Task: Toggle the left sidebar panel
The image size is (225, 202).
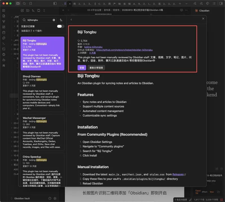Action: [55, 3]
